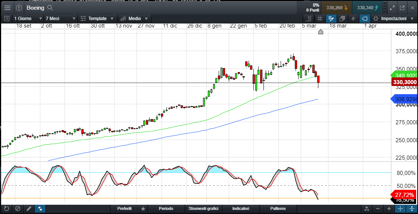Click the circled number one icon
This screenshot has width=418, height=214.
19,8
